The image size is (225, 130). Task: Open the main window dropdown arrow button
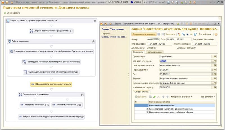click(x=7, y=2)
